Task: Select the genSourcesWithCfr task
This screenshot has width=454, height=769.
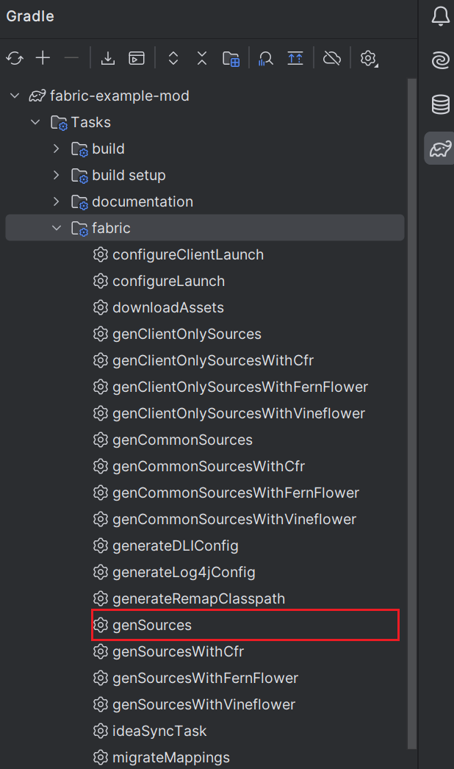Action: [x=178, y=652]
